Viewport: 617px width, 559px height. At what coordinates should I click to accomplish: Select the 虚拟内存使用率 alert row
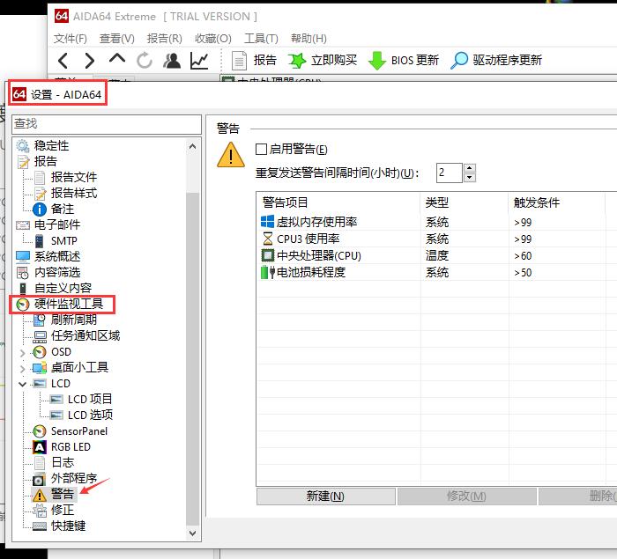coord(436,222)
